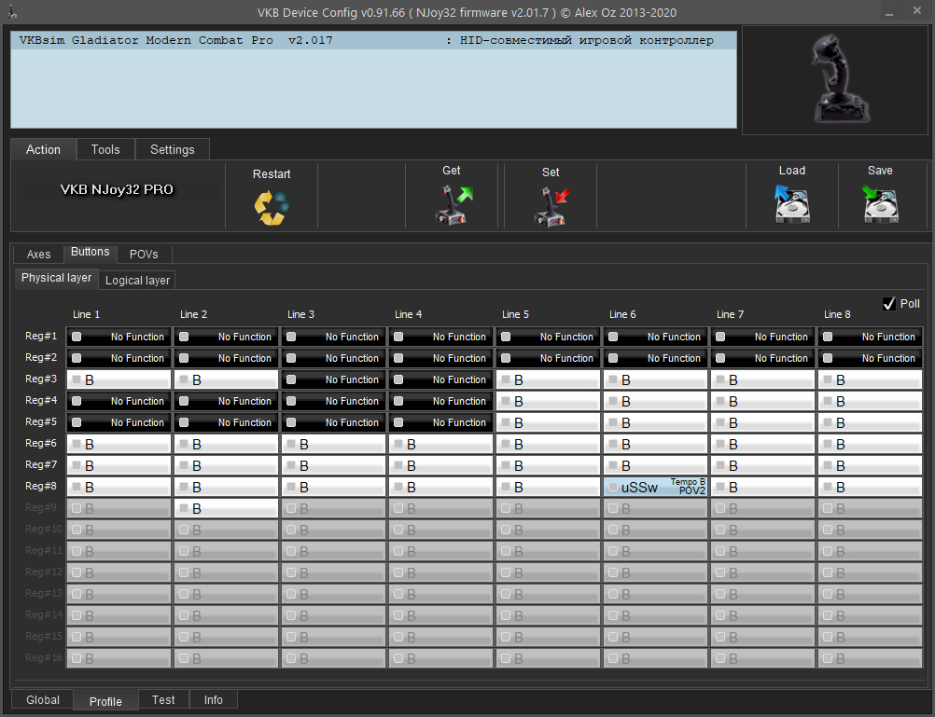Viewport: 935px width, 717px height.
Task: Click the uSSw Tempo B POV2 cell
Action: (x=655, y=487)
